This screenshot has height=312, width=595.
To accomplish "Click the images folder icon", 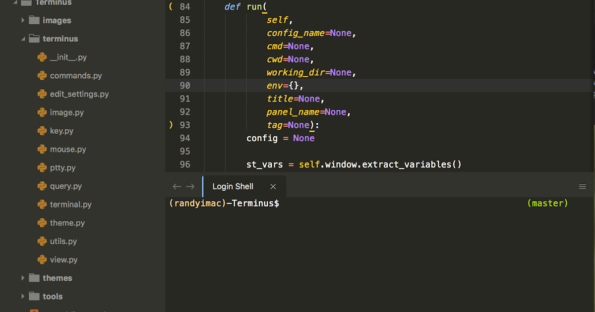I will pos(34,20).
